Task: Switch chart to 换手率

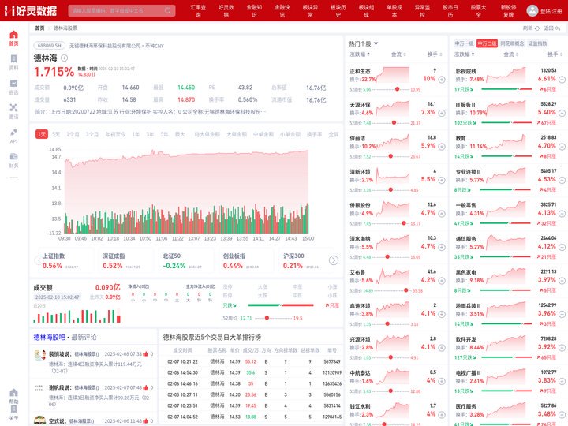Action: 315,134
